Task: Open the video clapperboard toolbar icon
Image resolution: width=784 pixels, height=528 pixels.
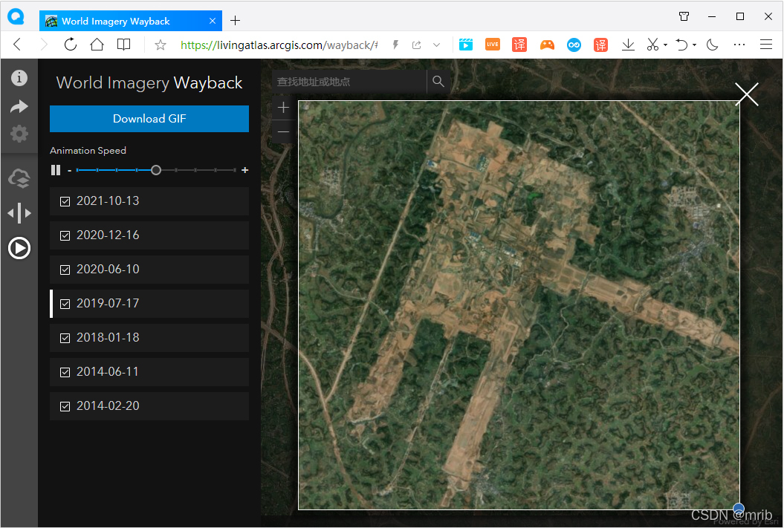Action: [466, 45]
